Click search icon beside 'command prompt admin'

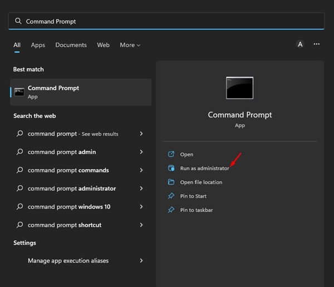coord(20,152)
